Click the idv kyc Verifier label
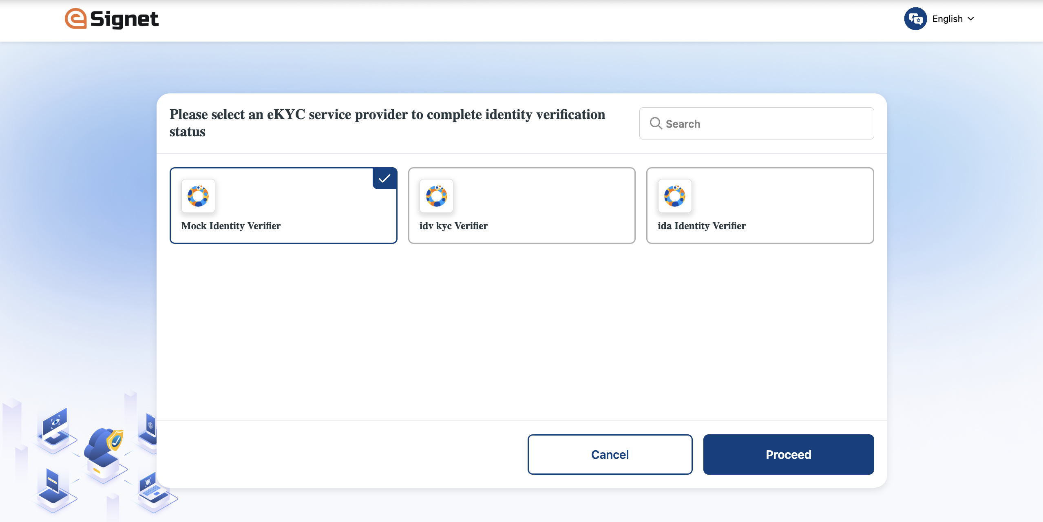 coord(453,226)
